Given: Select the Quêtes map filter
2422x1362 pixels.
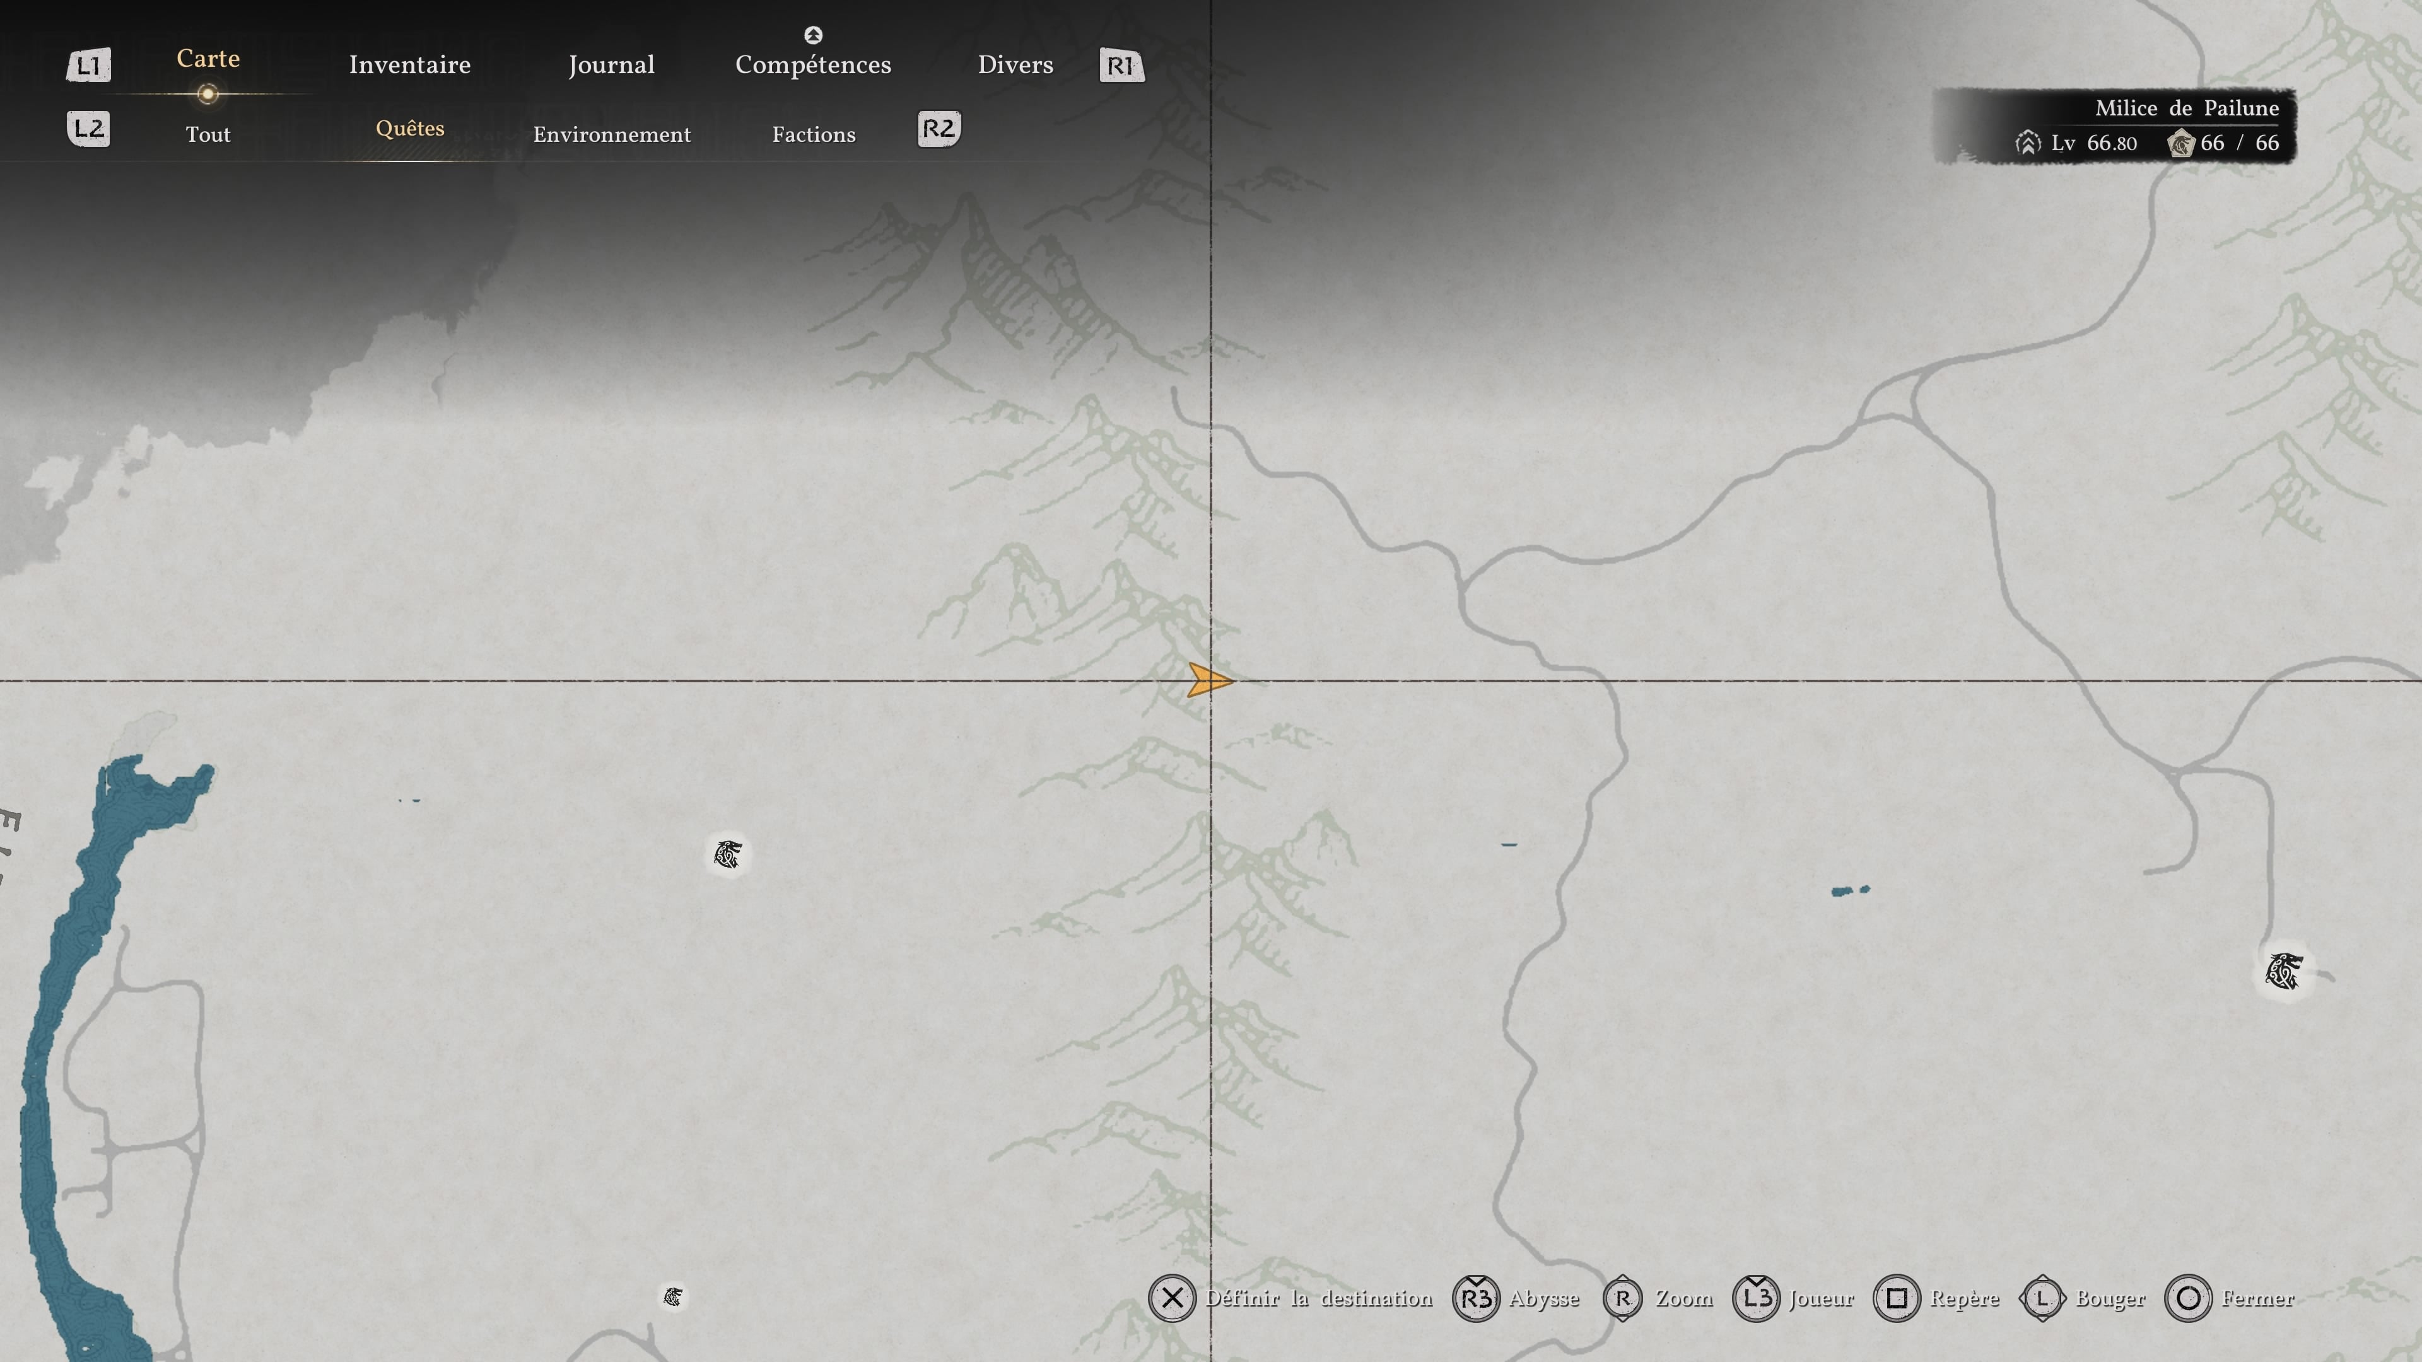Looking at the screenshot, I should point(410,129).
